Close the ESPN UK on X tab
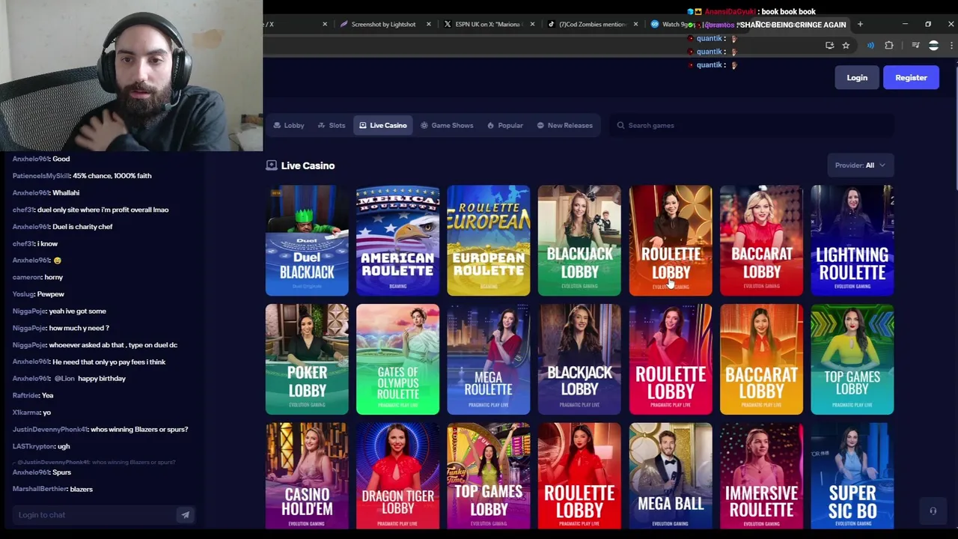 point(532,24)
